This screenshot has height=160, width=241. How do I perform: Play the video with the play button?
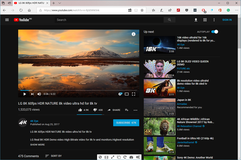tap(25, 94)
